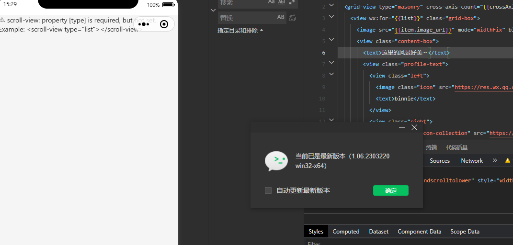Open the Network devtools tab
This screenshot has height=245, width=513.
tap(472, 161)
